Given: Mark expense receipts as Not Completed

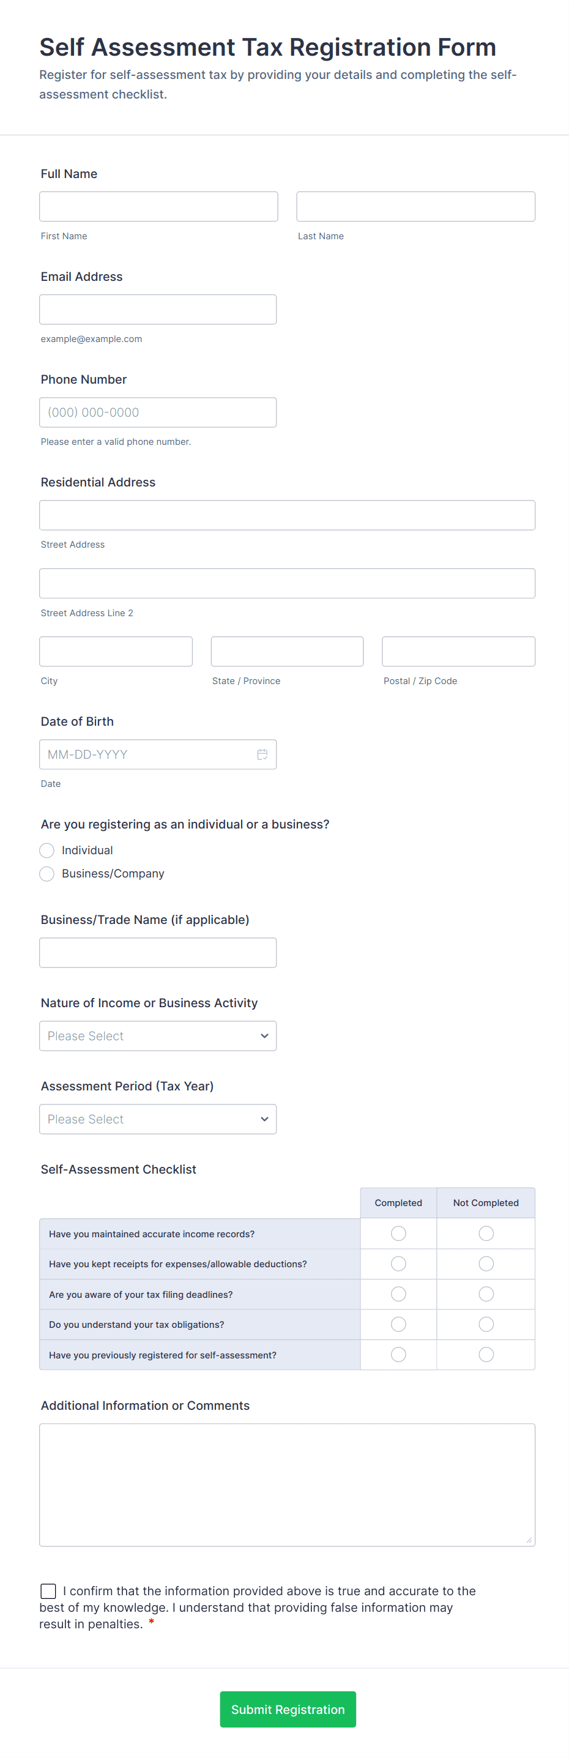Looking at the screenshot, I should click(486, 1264).
